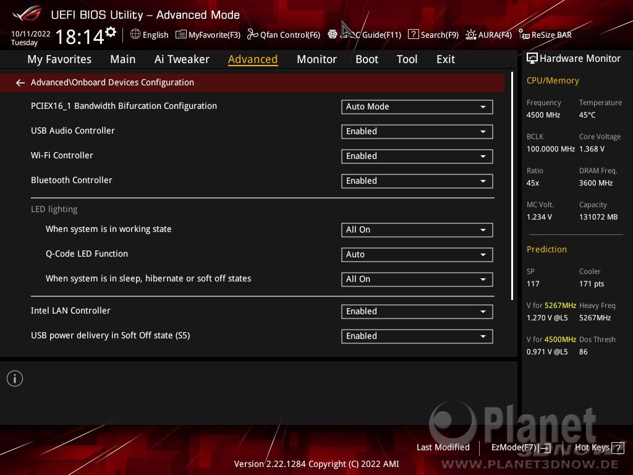The height and width of the screenshot is (475, 633).
Task: Click the sleep, hibernate or soft off label
Action: point(148,278)
